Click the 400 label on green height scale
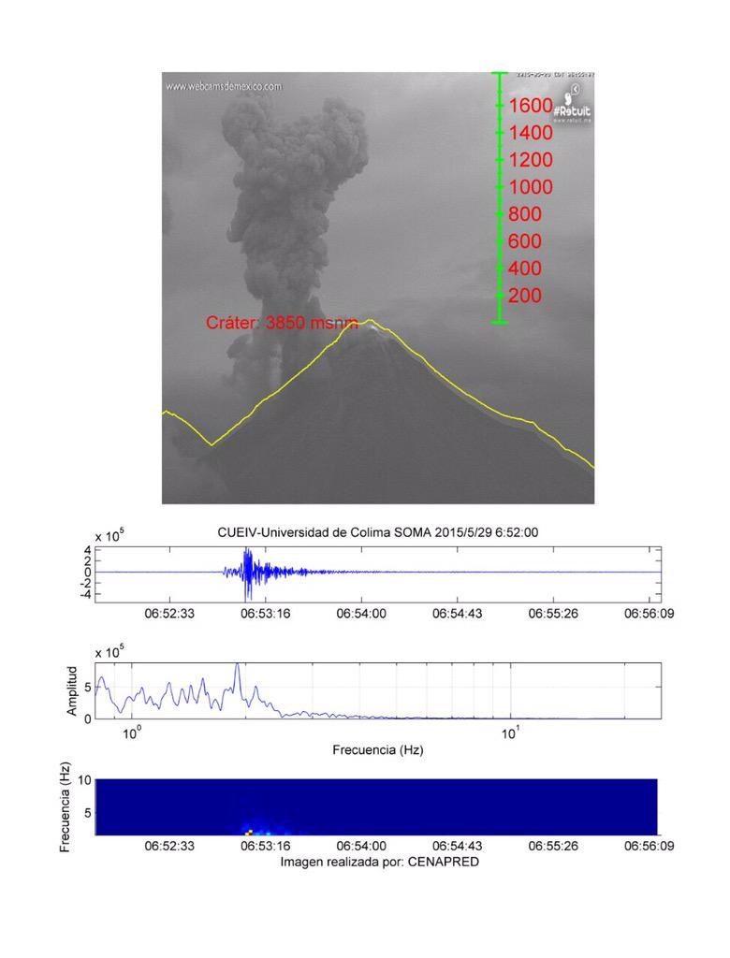The image size is (730, 958). (525, 269)
